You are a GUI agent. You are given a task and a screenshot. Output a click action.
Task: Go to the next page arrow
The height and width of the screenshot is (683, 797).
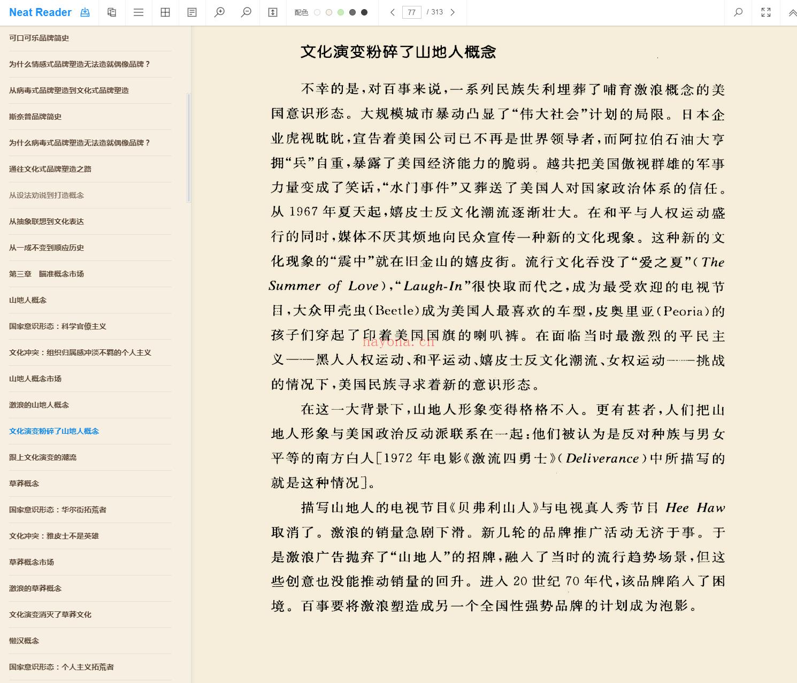click(453, 12)
